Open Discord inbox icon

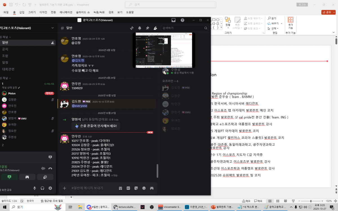pyautogui.click(x=174, y=20)
